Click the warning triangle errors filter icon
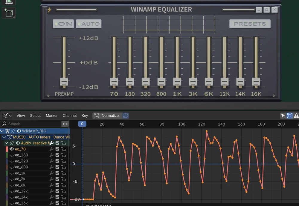 point(296,116)
